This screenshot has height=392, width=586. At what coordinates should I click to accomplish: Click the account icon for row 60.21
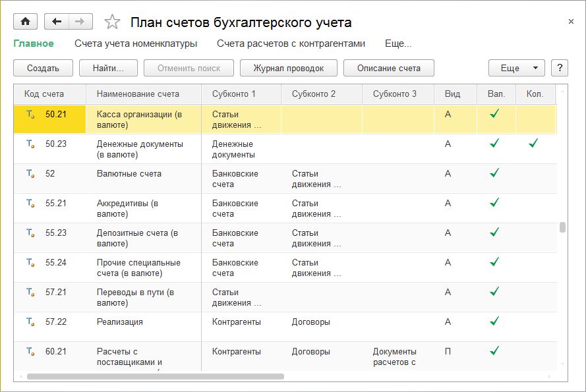tap(30, 352)
